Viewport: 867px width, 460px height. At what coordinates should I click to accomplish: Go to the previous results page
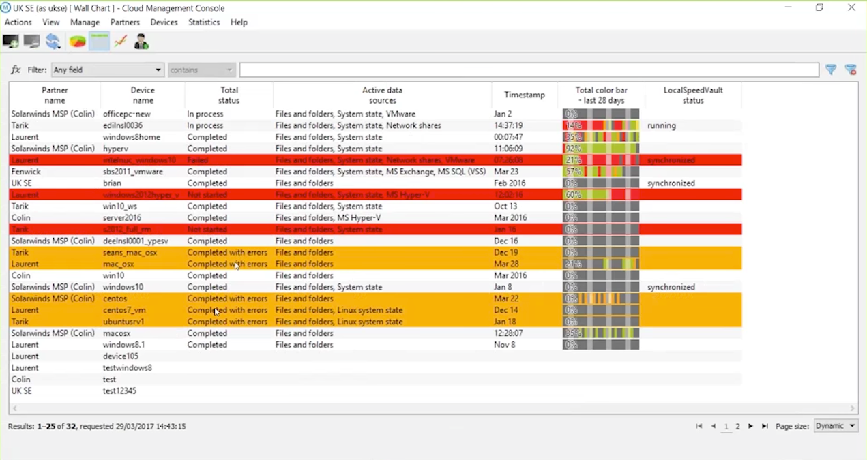[714, 427]
